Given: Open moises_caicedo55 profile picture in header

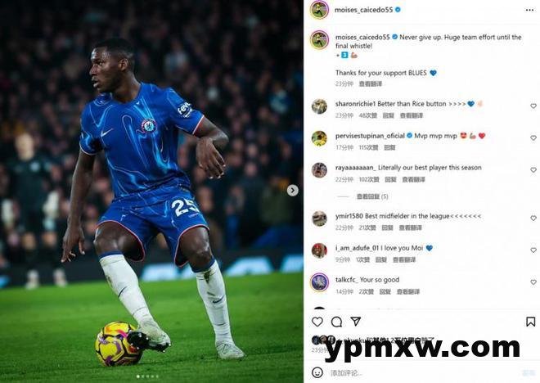Looking at the screenshot, I should (319, 10).
